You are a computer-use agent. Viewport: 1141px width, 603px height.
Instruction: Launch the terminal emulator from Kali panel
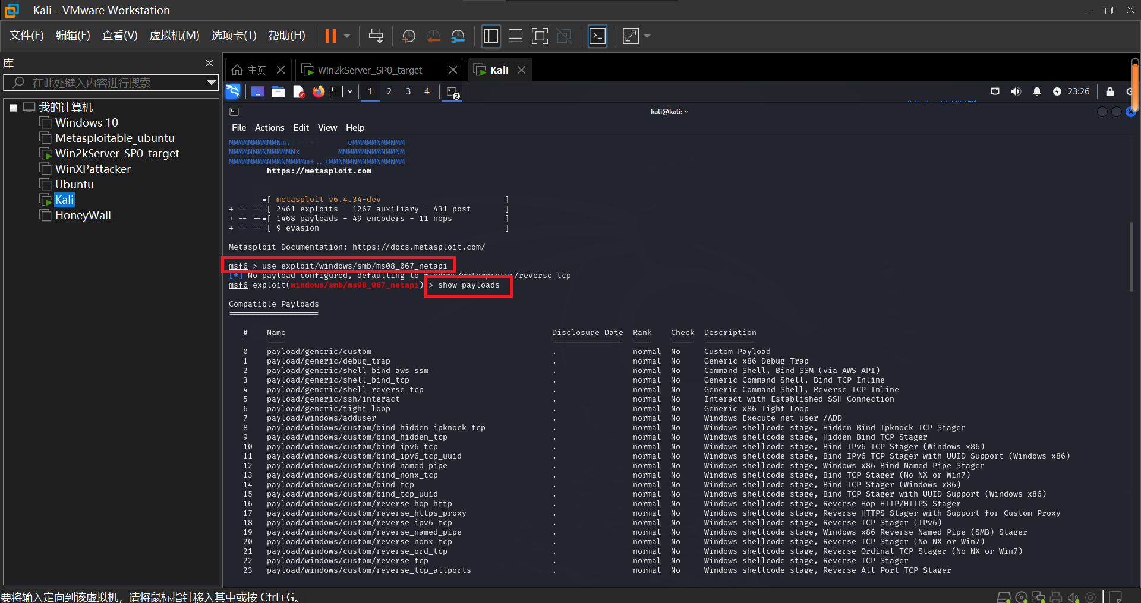coord(337,91)
